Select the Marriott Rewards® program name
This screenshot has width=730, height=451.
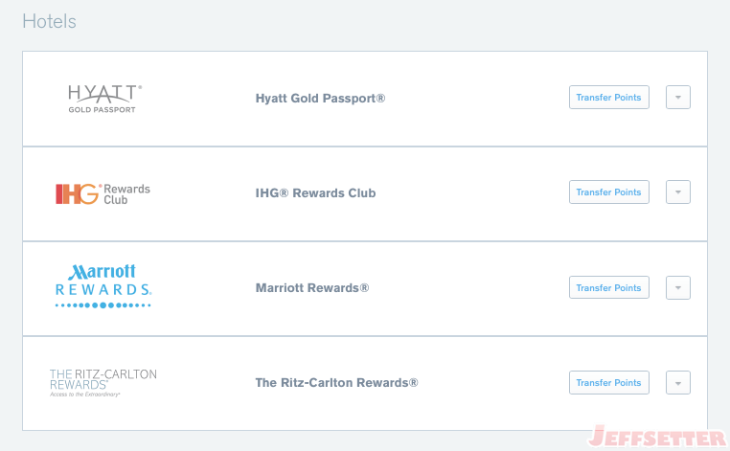[312, 288]
